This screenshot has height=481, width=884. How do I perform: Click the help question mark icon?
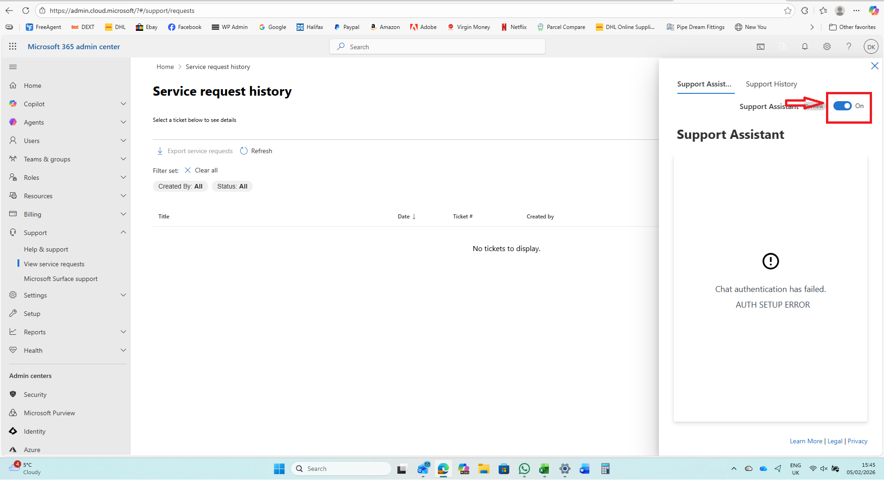point(849,46)
